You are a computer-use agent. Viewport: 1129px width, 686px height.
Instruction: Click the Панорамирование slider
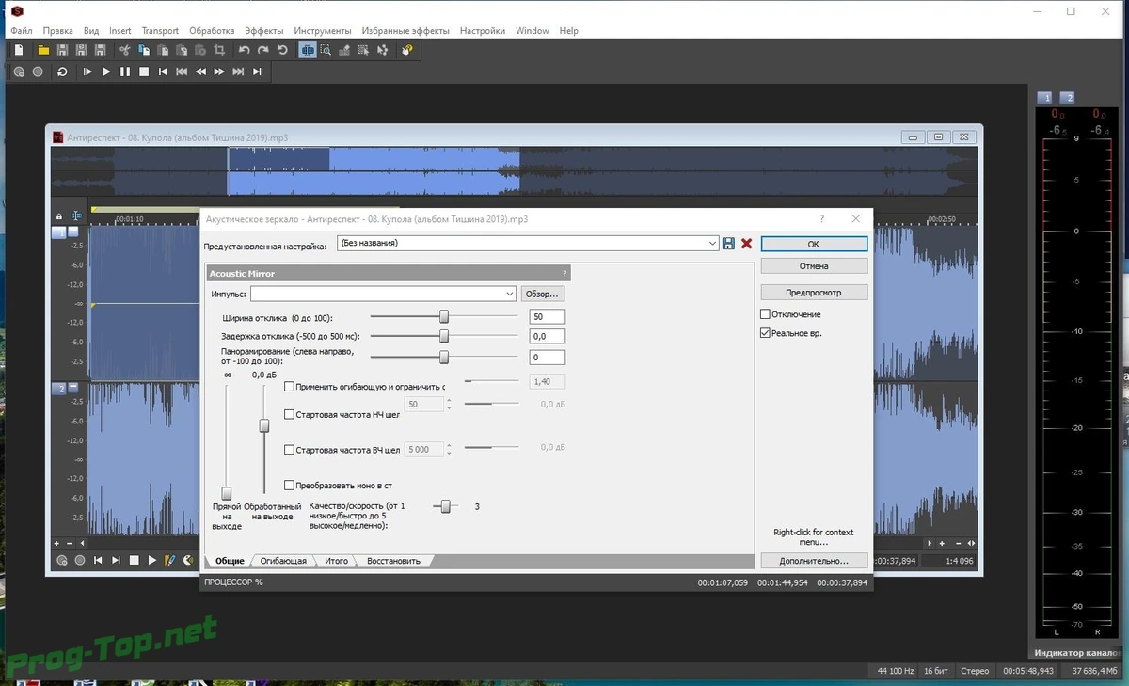pos(444,357)
